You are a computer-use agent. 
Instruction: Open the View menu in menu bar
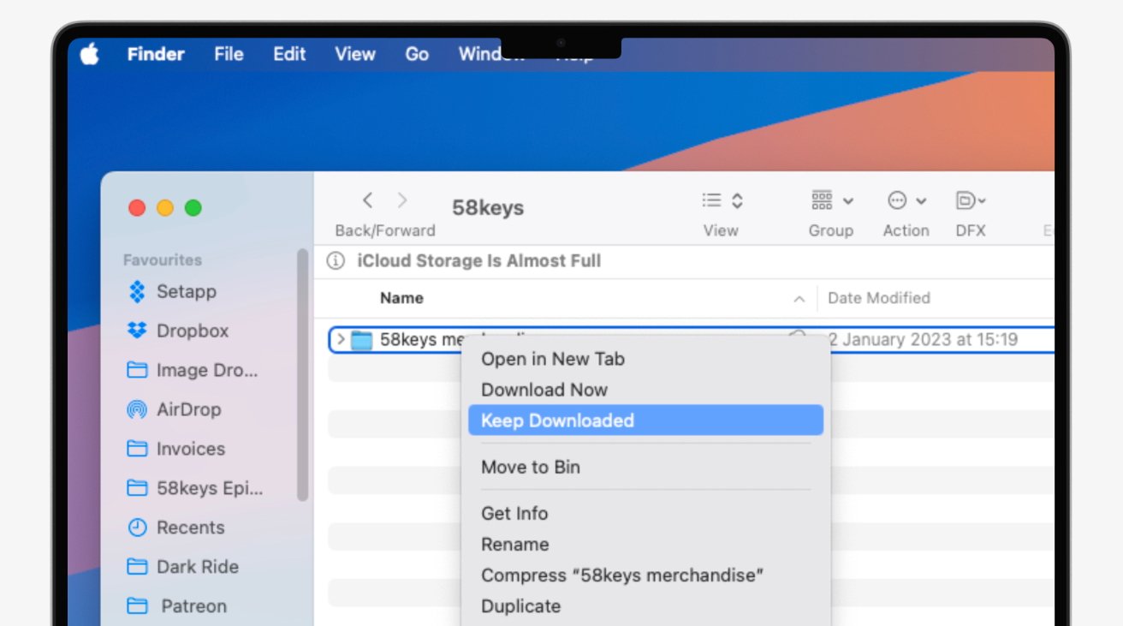(x=355, y=54)
